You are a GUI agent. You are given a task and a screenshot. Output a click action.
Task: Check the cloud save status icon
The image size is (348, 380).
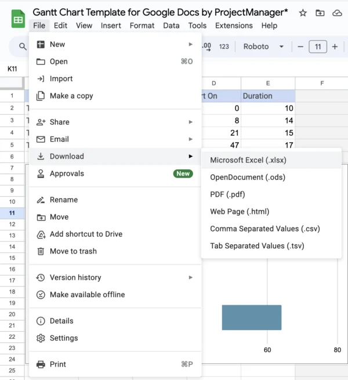point(337,13)
